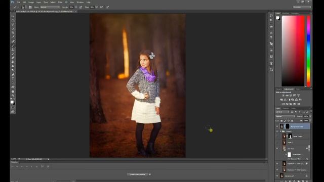Show the Layer 1 copy layer

click(x=277, y=136)
